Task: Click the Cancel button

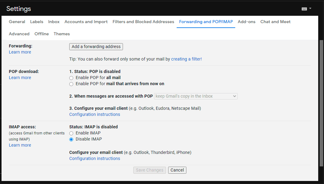Action: pos(177,170)
